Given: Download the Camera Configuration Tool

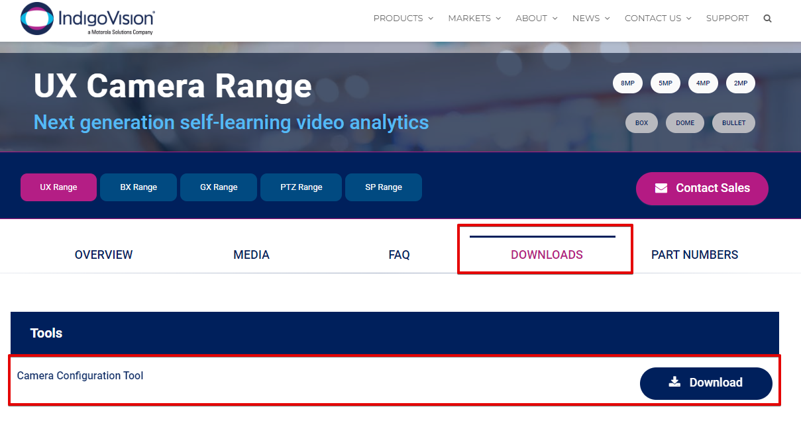Looking at the screenshot, I should point(706,383).
